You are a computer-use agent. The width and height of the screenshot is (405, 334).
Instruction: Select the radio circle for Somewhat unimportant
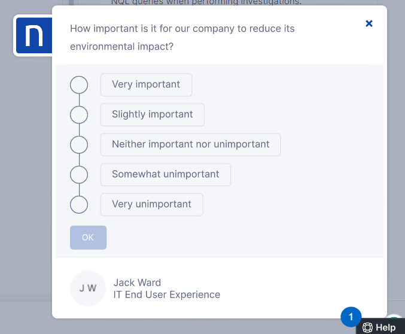79,175
